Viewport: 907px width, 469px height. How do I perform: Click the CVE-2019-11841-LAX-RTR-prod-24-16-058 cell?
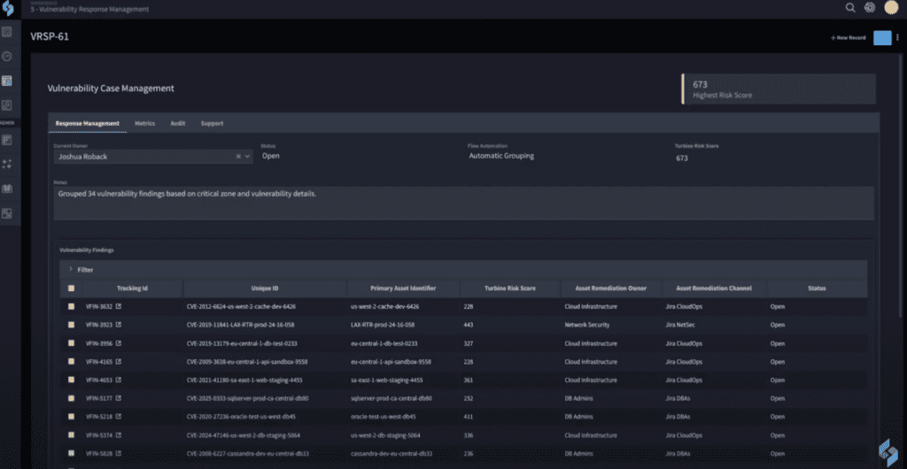click(240, 325)
